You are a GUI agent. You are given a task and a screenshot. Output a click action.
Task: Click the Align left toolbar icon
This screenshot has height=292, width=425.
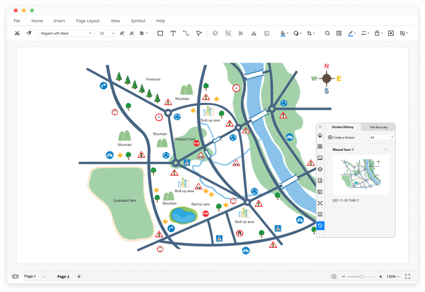(241, 33)
